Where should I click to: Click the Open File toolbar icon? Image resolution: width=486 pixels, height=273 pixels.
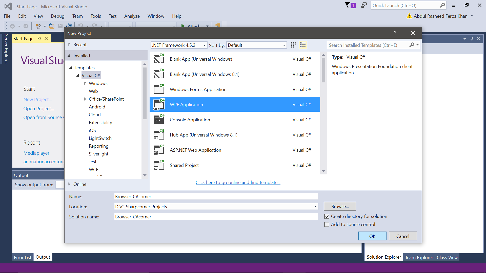point(52,26)
